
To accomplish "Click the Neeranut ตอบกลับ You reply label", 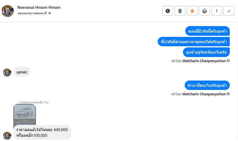I will click(x=33, y=102).
